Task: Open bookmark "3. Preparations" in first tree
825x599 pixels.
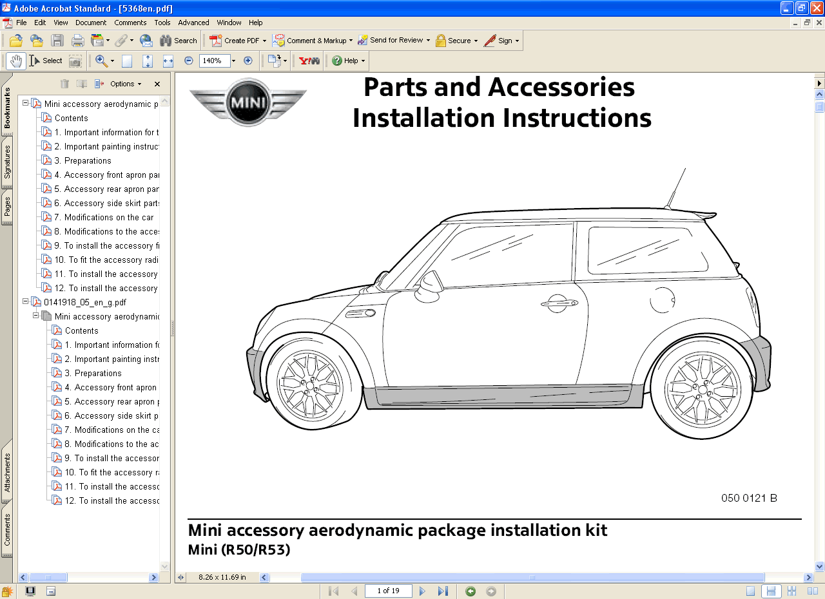Action: tap(82, 160)
